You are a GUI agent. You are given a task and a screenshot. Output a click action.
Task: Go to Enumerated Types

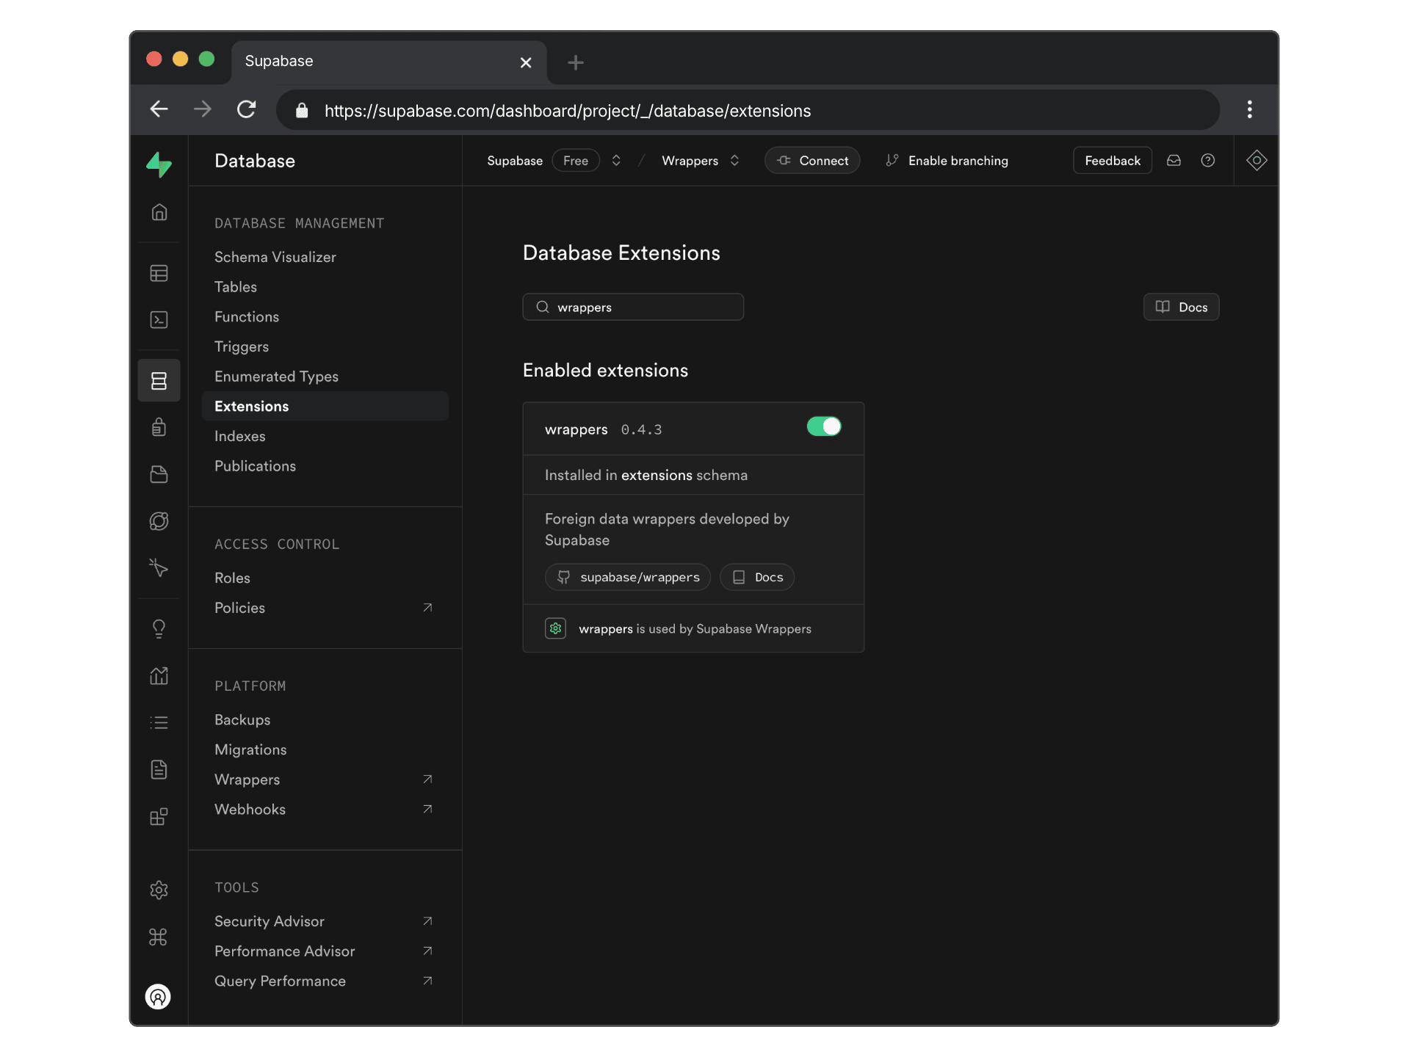277,377
